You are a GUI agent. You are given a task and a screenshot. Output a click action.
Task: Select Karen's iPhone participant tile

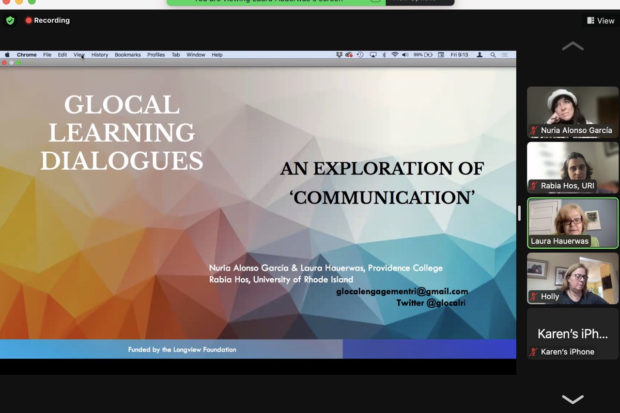[572, 334]
